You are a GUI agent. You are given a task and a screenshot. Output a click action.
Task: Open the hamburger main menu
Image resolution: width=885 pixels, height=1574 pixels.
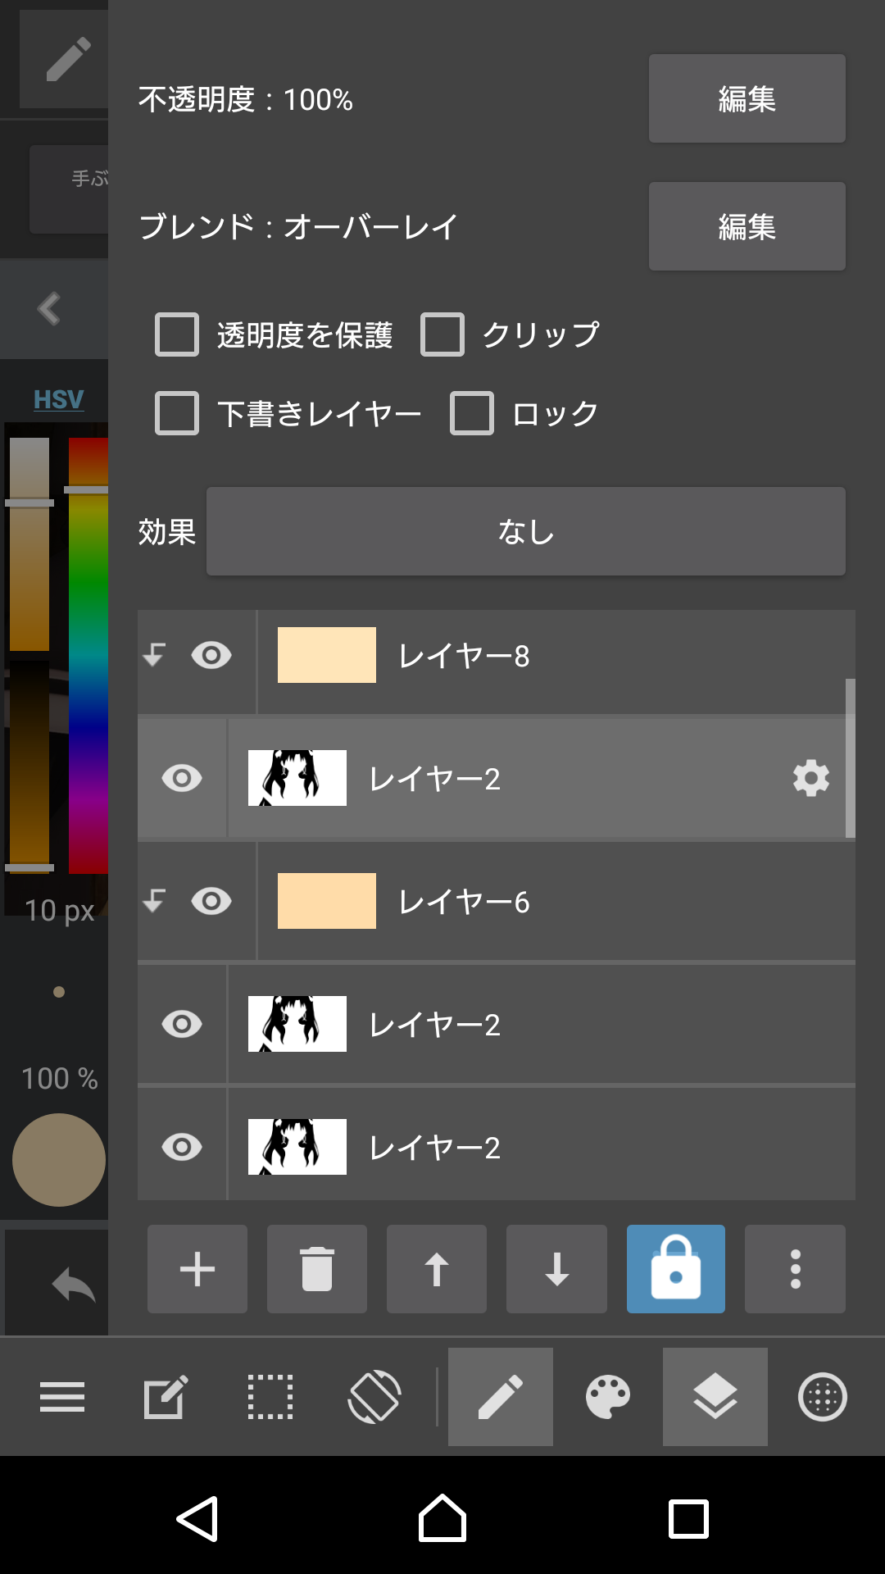[x=62, y=1397]
